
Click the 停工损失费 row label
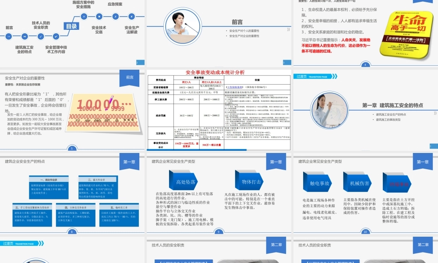(161, 100)
